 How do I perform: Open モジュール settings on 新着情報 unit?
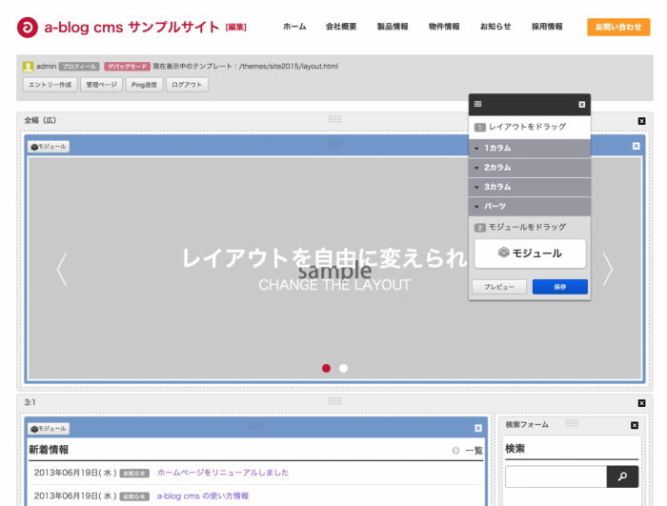tap(49, 429)
